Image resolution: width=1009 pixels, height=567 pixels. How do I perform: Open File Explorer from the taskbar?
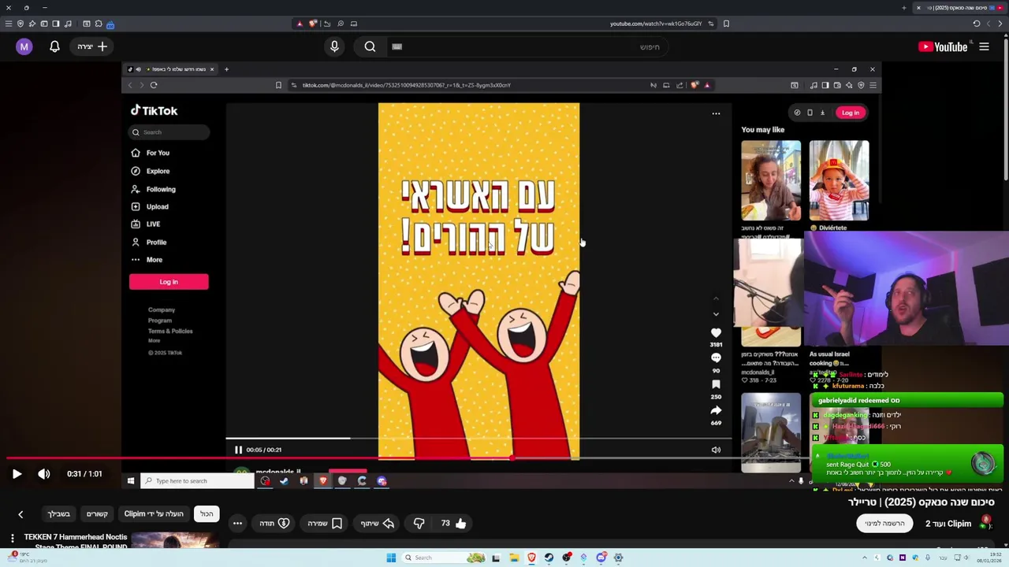tap(514, 558)
